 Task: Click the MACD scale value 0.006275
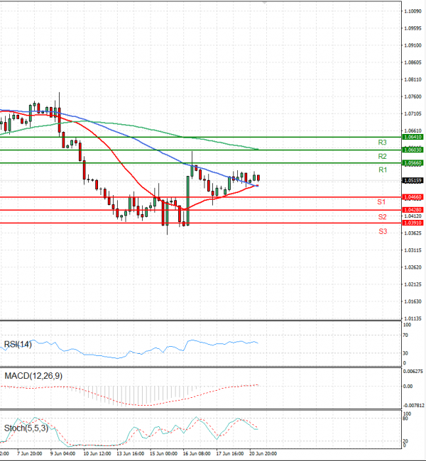click(414, 372)
